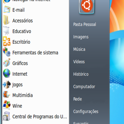Choose Ferramentas de sistema
The image size is (124, 124).
[35, 53]
